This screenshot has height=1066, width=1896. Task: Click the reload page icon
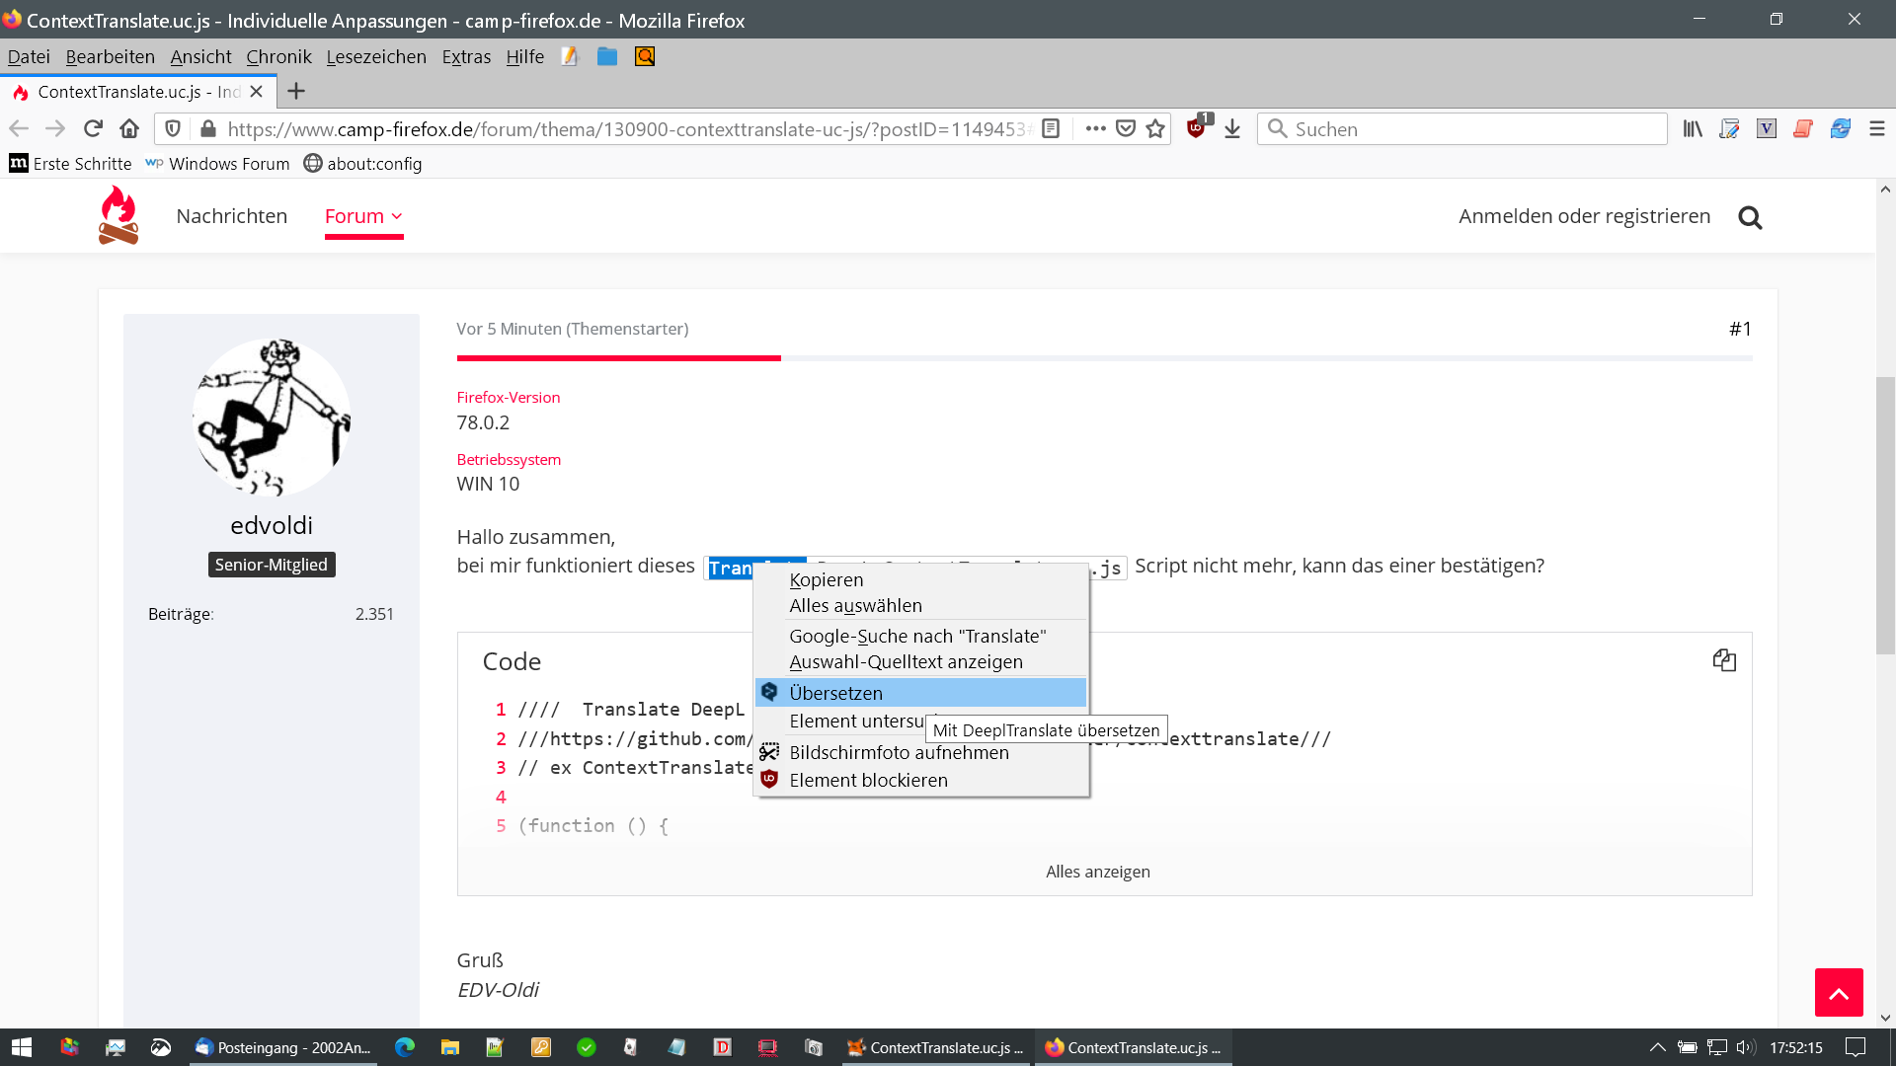[93, 129]
